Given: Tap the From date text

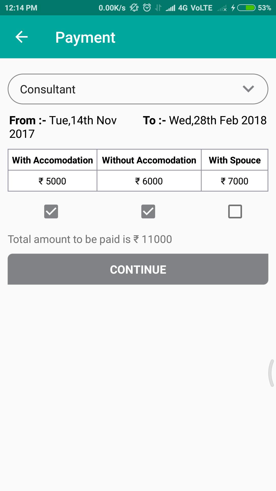Looking at the screenshot, I should [x=63, y=127].
